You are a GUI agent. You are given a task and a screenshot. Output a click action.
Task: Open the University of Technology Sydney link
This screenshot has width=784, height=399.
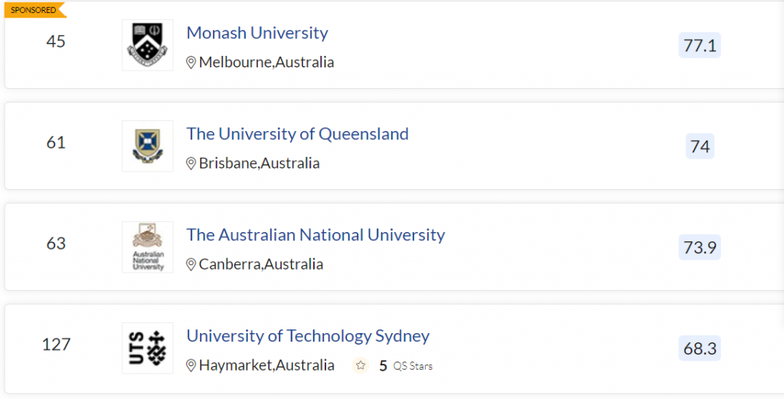[x=308, y=336]
